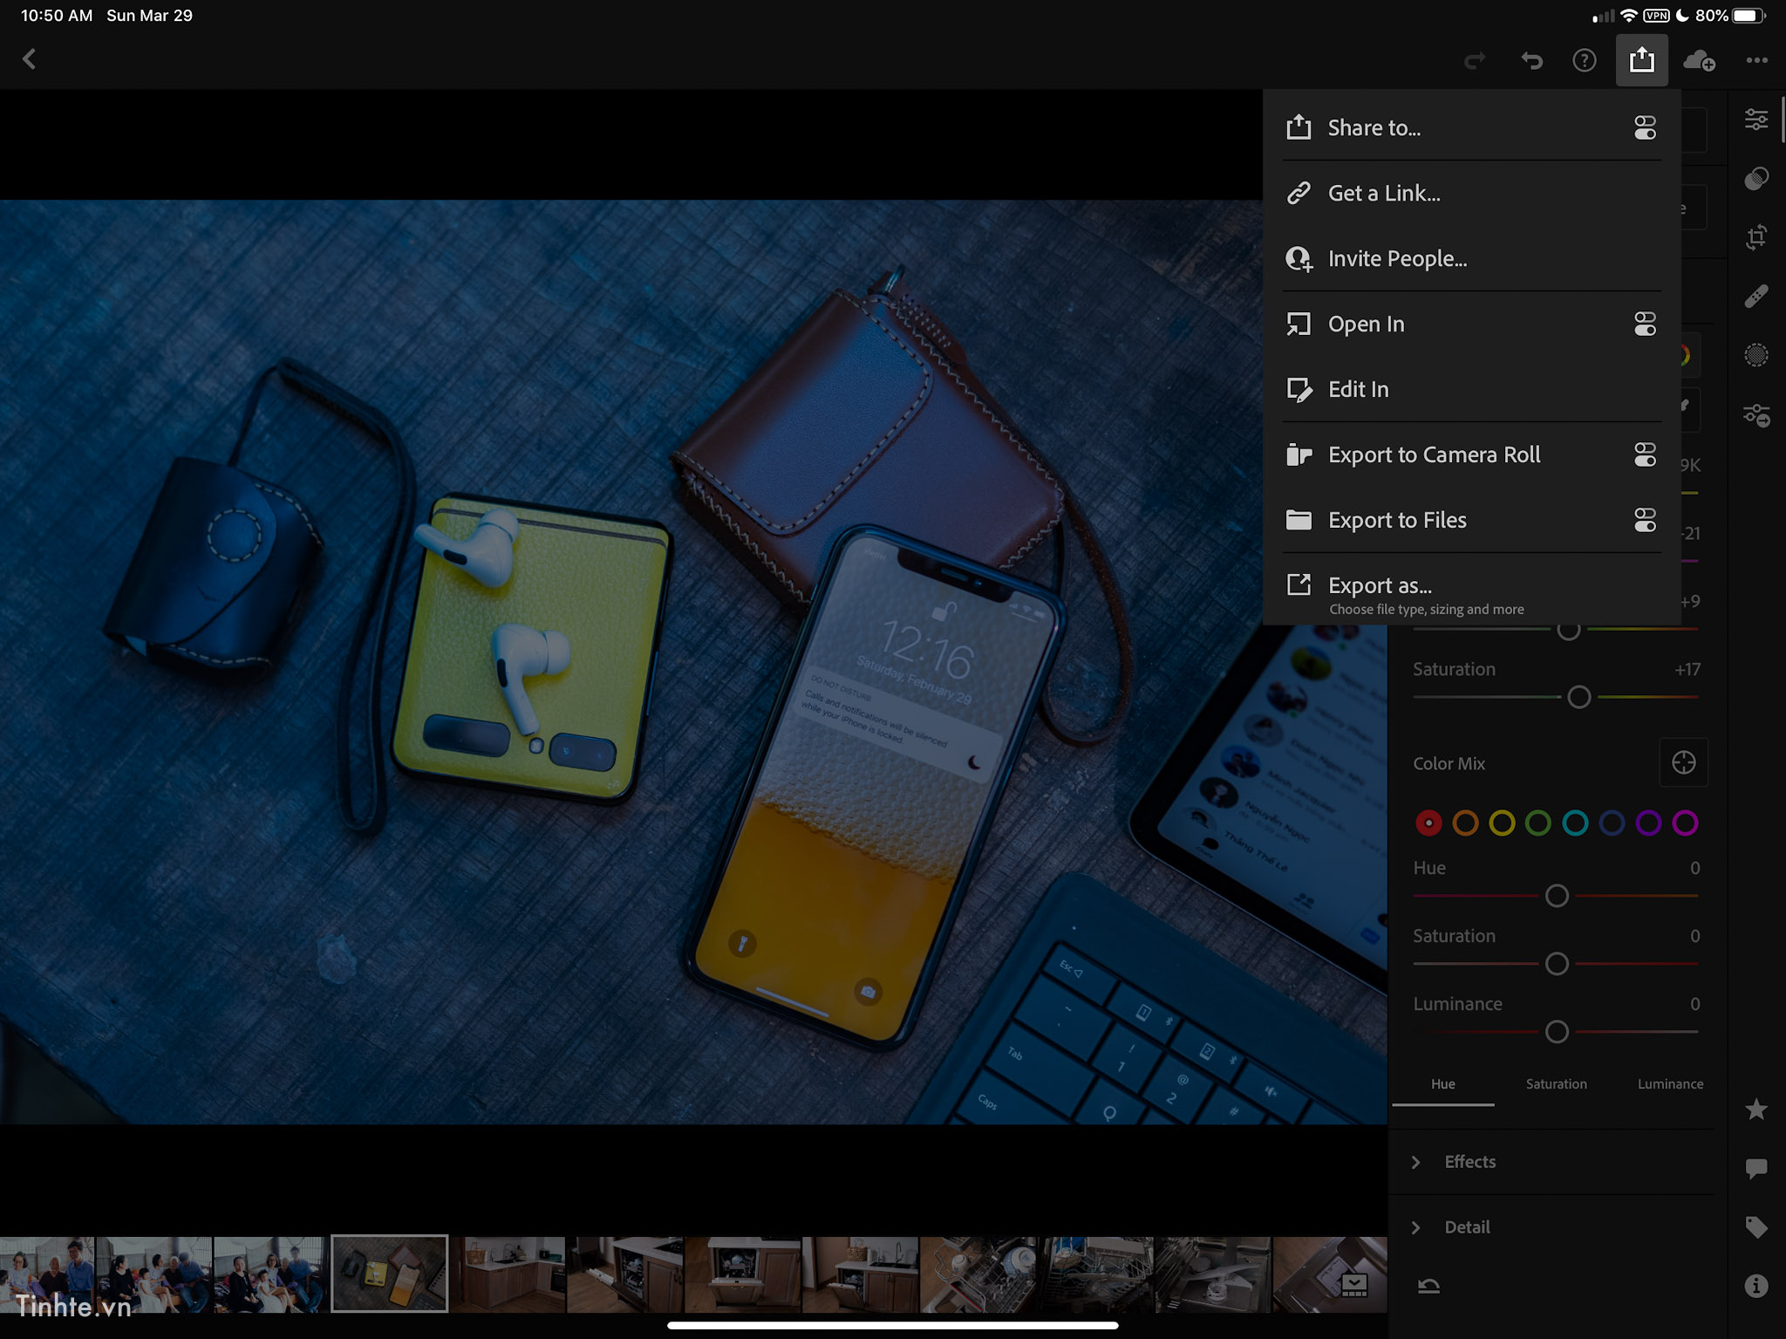Select the Healing brush tool
1786x1339 pixels.
click(x=1756, y=296)
